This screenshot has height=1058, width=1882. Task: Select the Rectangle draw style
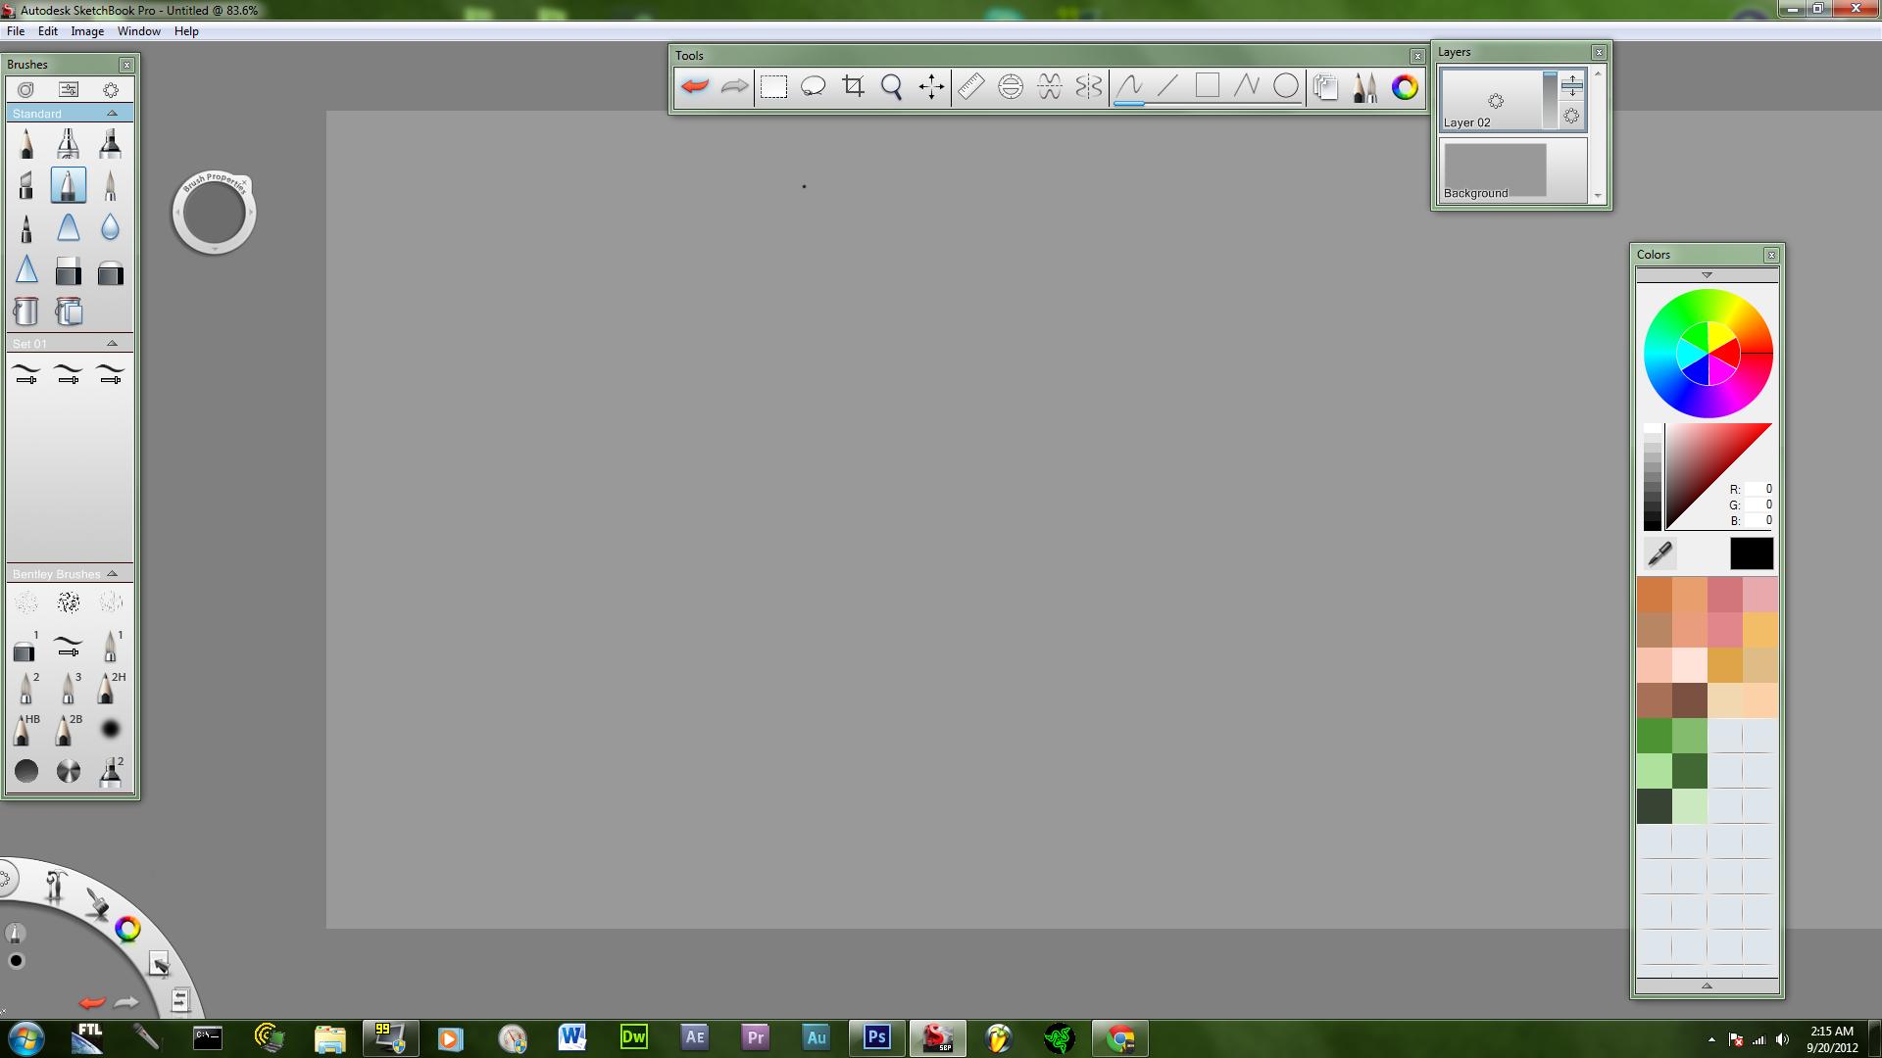pyautogui.click(x=1208, y=86)
